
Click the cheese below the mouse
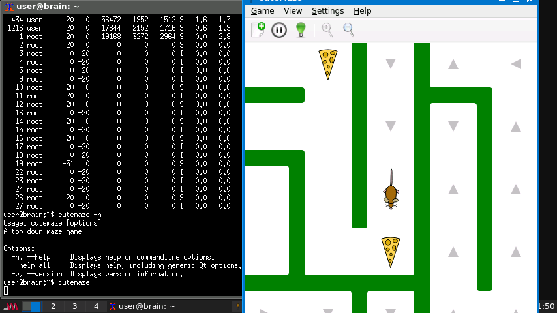pyautogui.click(x=391, y=252)
